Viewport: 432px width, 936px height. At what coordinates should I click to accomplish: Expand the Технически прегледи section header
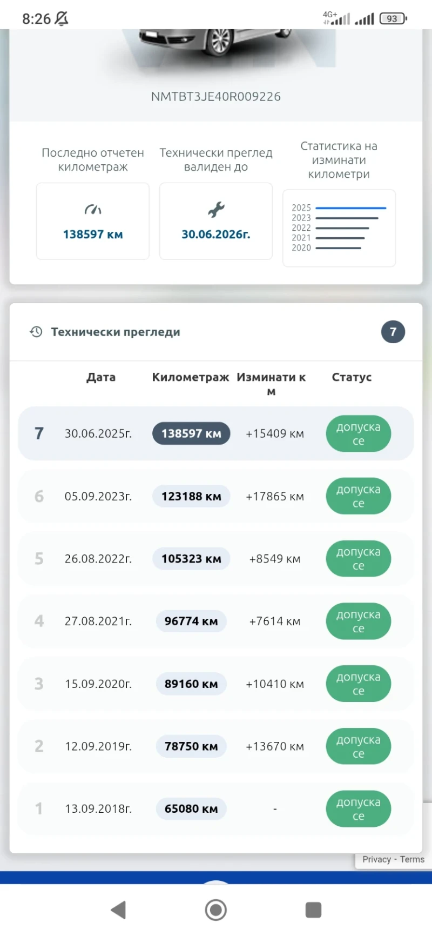pyautogui.click(x=115, y=332)
